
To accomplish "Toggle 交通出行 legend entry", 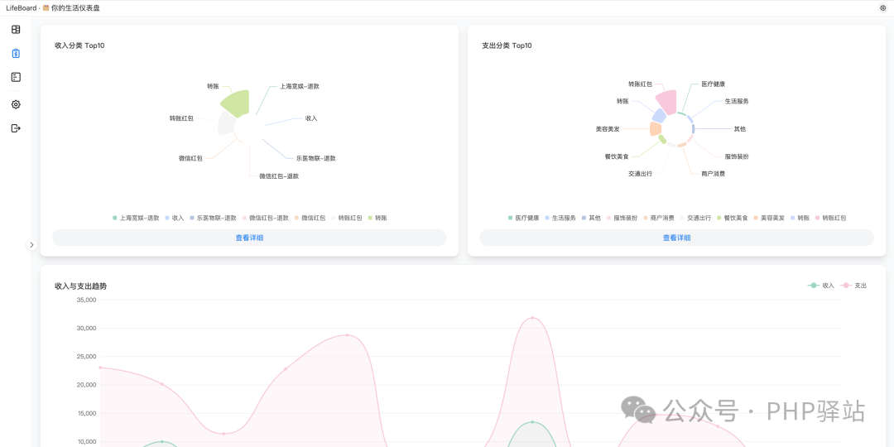I will coord(695,218).
